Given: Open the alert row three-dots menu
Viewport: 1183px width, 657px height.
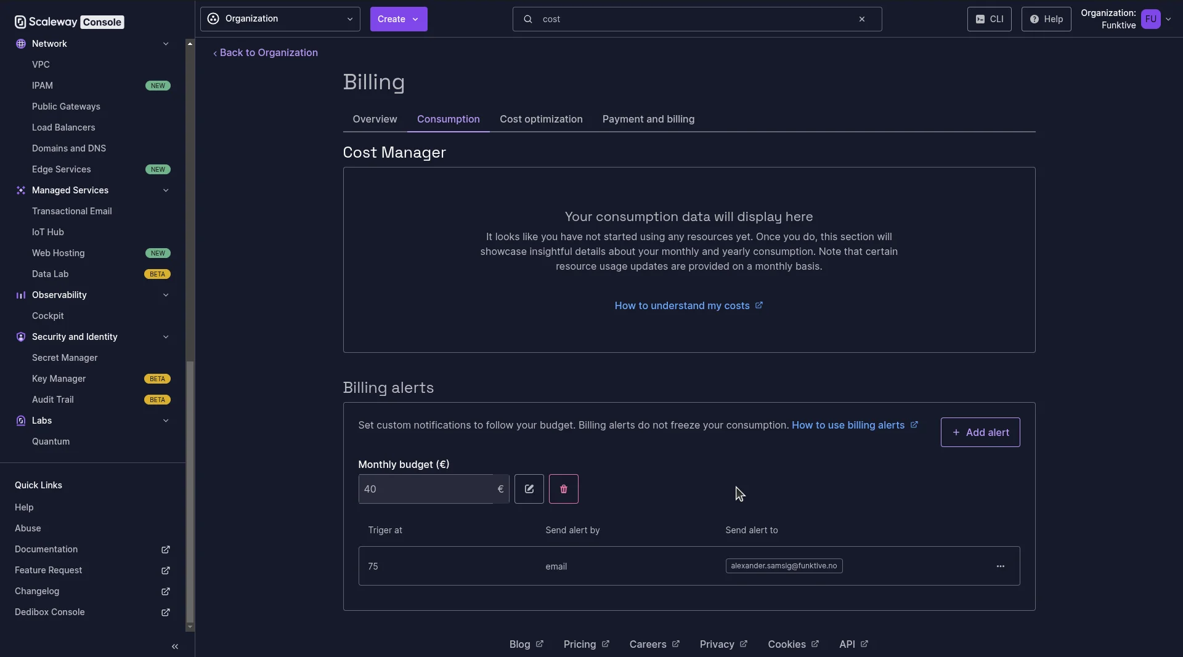Looking at the screenshot, I should click(x=1001, y=566).
